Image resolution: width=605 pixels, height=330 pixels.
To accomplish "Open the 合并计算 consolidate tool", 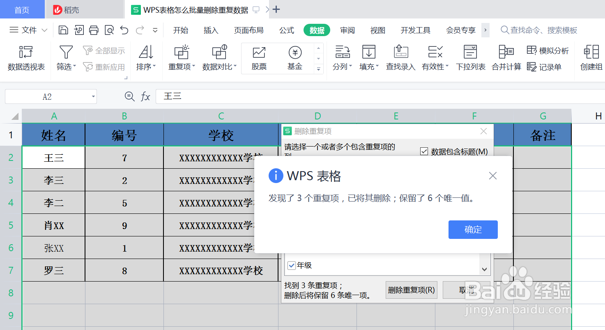I will coord(506,58).
